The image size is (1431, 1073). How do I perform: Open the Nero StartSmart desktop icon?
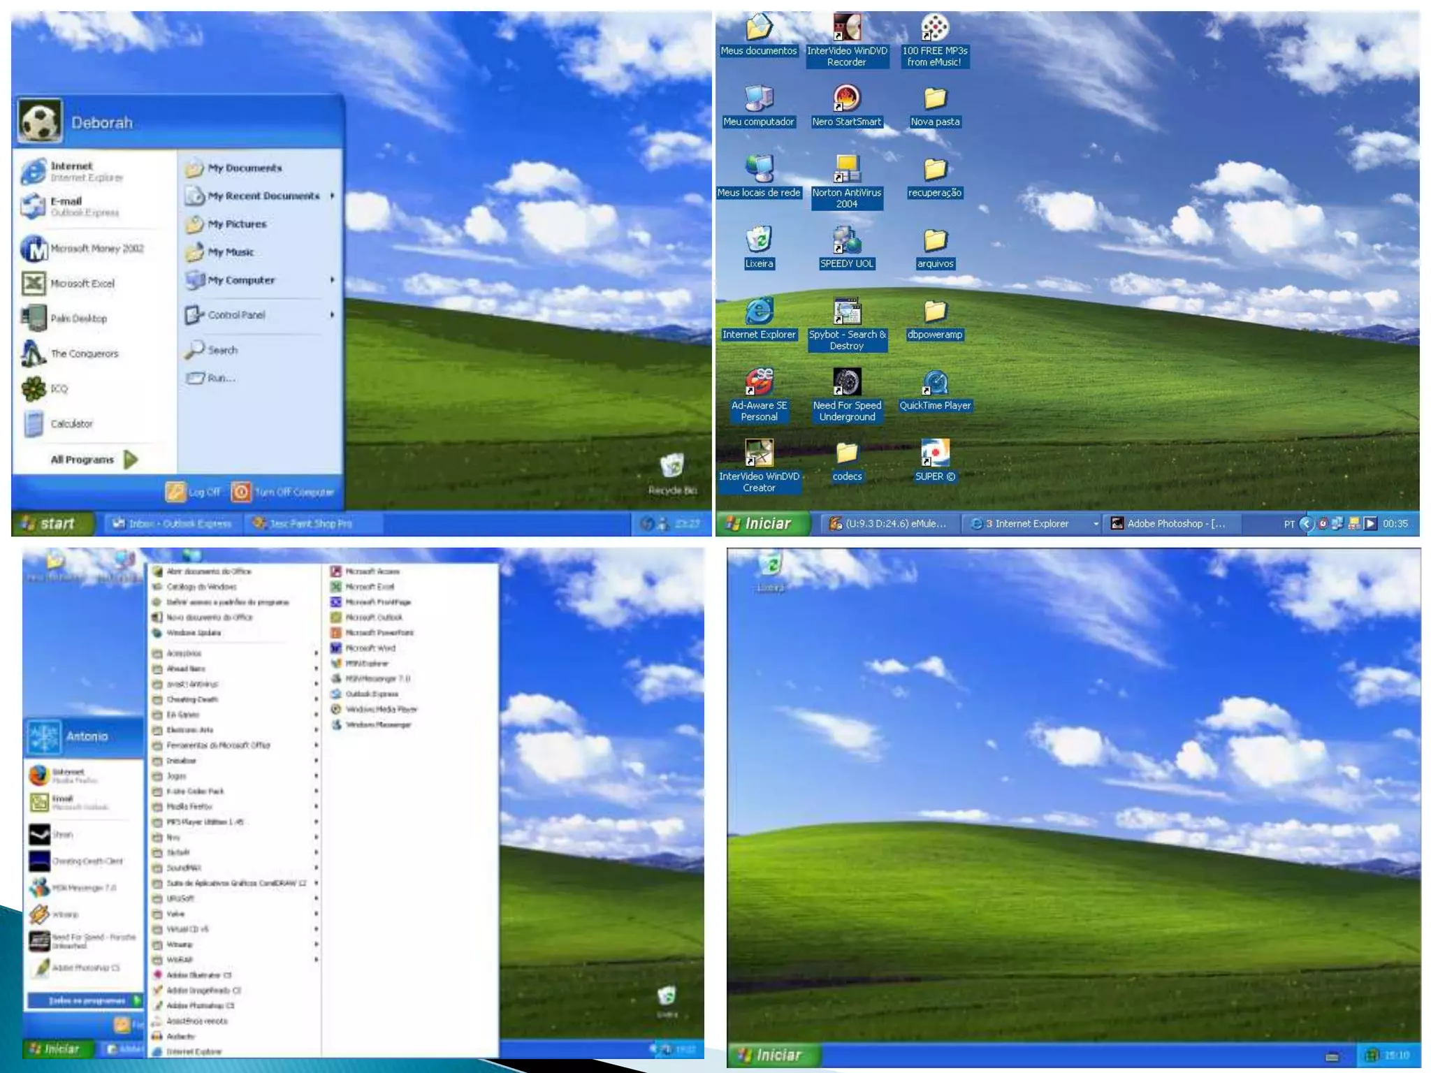(846, 99)
